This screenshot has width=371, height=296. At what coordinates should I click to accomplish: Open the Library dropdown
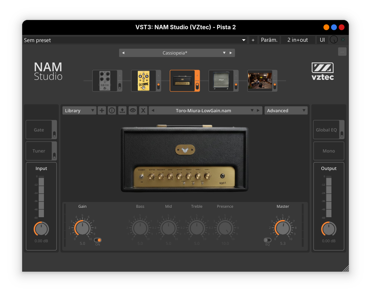coord(79,110)
